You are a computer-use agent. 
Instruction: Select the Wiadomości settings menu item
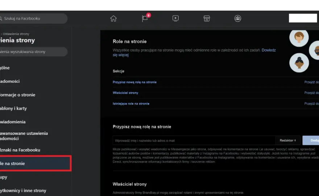tap(10, 81)
